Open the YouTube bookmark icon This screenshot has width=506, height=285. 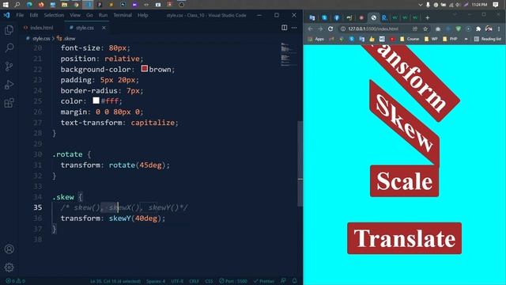pos(392,39)
